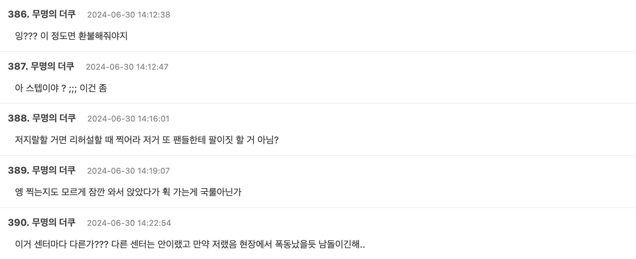
Task: Click comment number 390
Action: pos(18,223)
